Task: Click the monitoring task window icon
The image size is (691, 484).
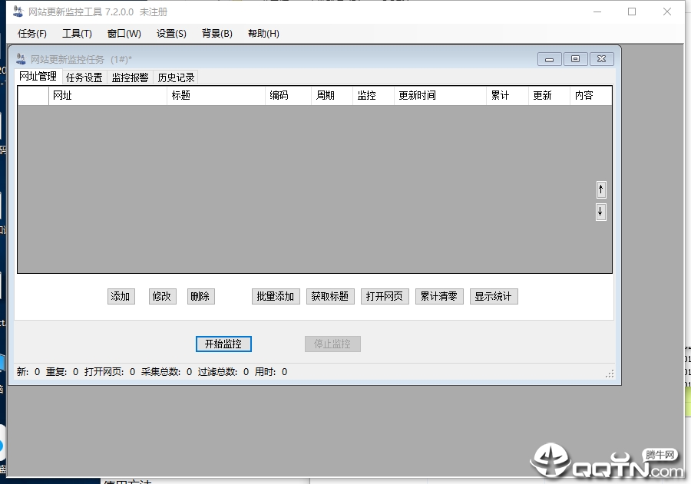Action: tap(20, 58)
